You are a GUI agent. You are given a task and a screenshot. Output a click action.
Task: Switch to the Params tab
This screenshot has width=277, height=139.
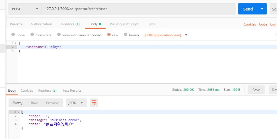tap(16, 24)
